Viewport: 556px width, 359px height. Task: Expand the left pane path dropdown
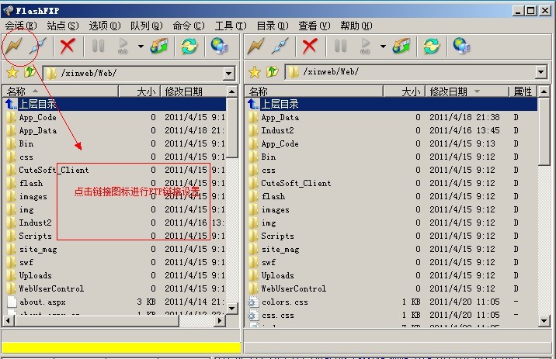coord(229,74)
